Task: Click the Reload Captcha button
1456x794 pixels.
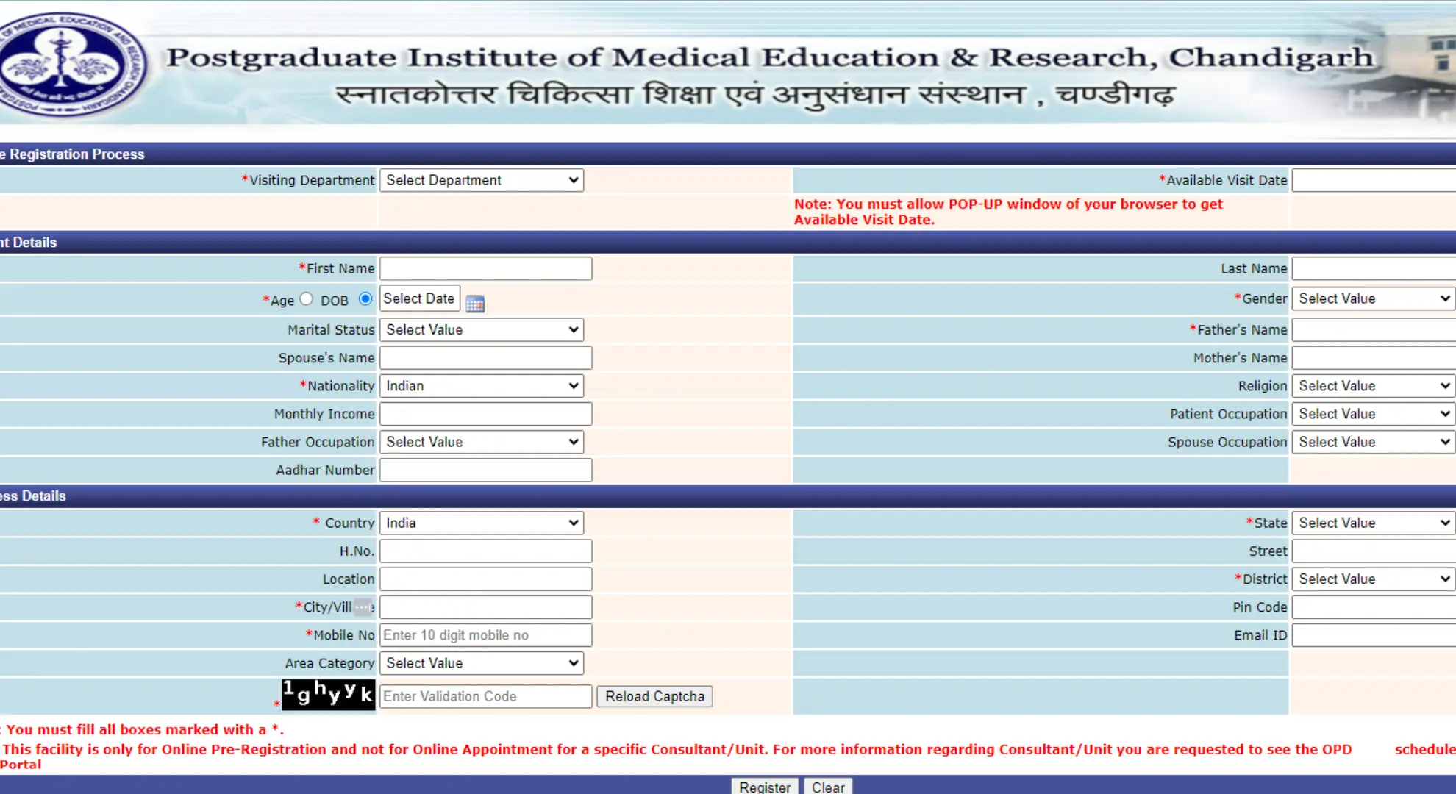Action: pos(654,696)
